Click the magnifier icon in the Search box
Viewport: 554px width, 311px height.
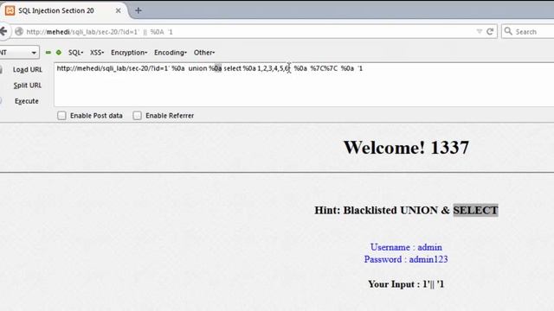[x=508, y=31]
